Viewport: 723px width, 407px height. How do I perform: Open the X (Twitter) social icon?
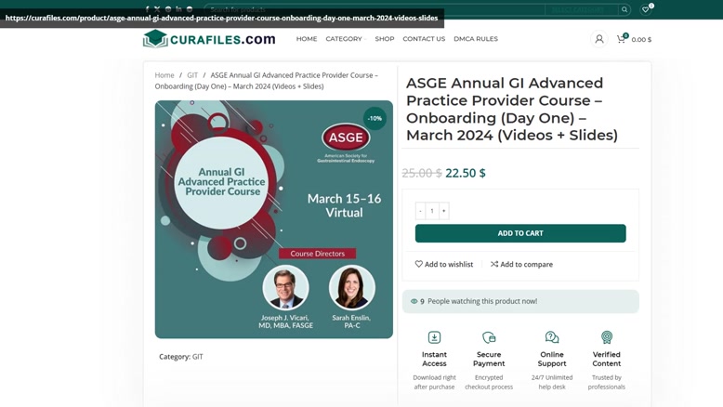point(157,8)
